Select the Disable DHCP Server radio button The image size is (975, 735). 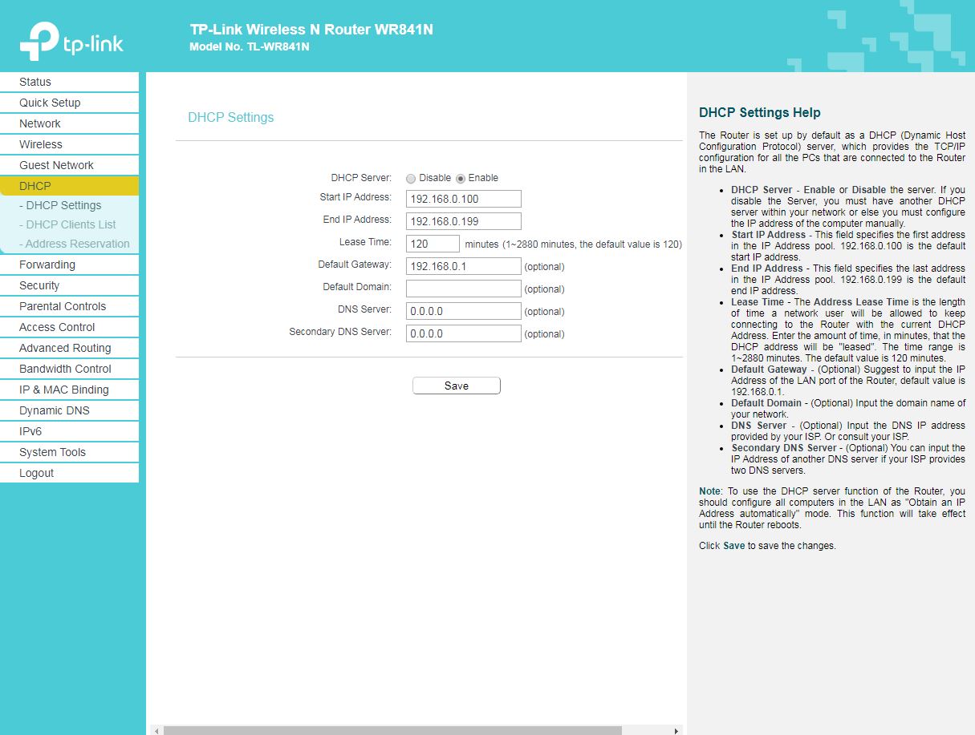click(x=411, y=179)
